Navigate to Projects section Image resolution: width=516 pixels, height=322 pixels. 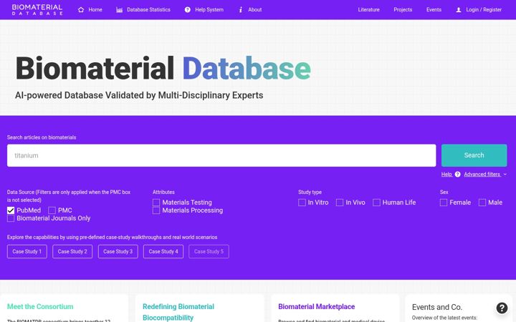(403, 10)
